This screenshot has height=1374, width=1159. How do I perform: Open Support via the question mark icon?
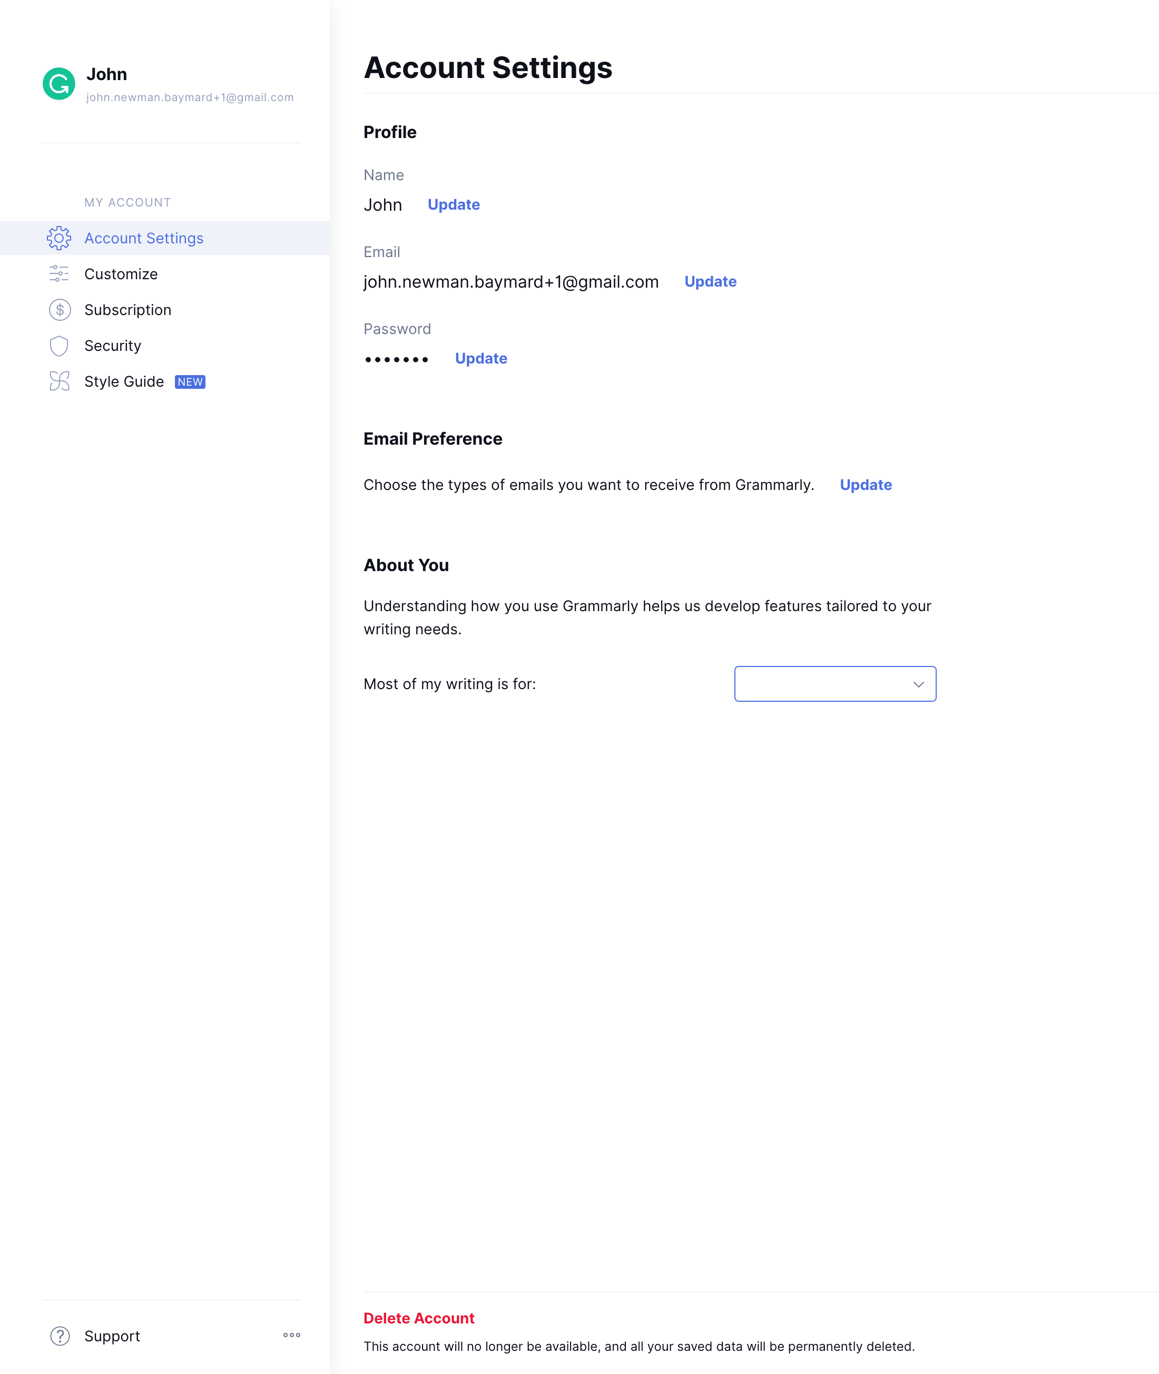[59, 1335]
